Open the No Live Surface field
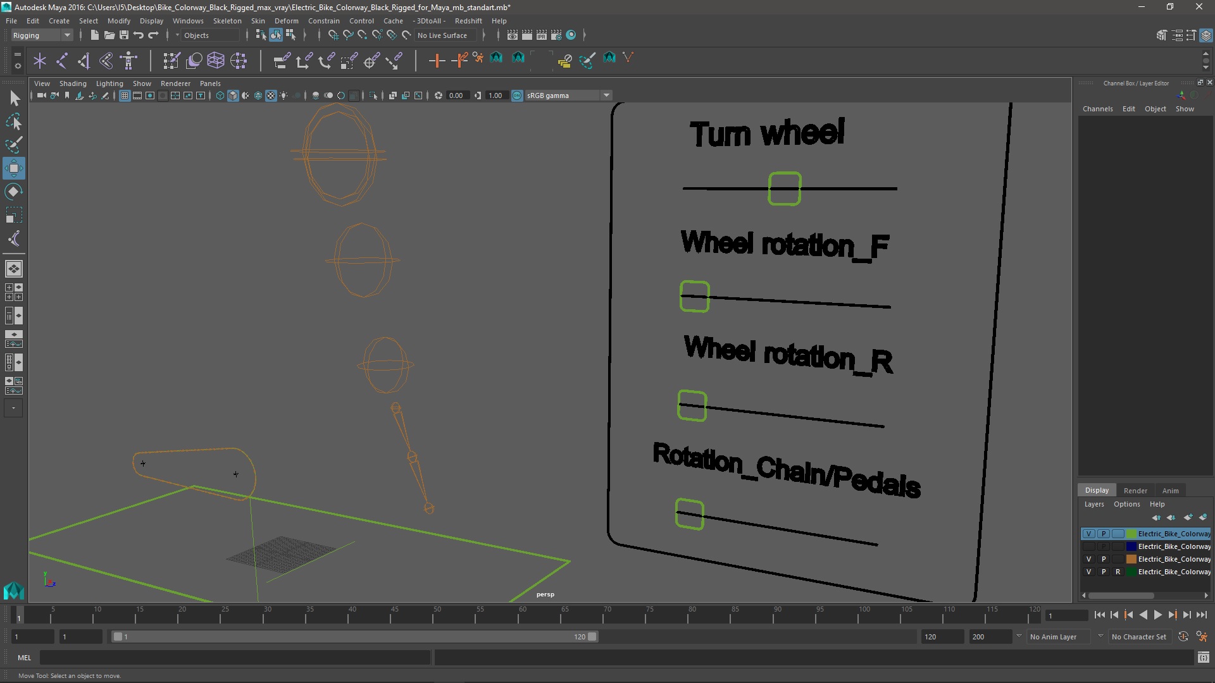 point(445,35)
